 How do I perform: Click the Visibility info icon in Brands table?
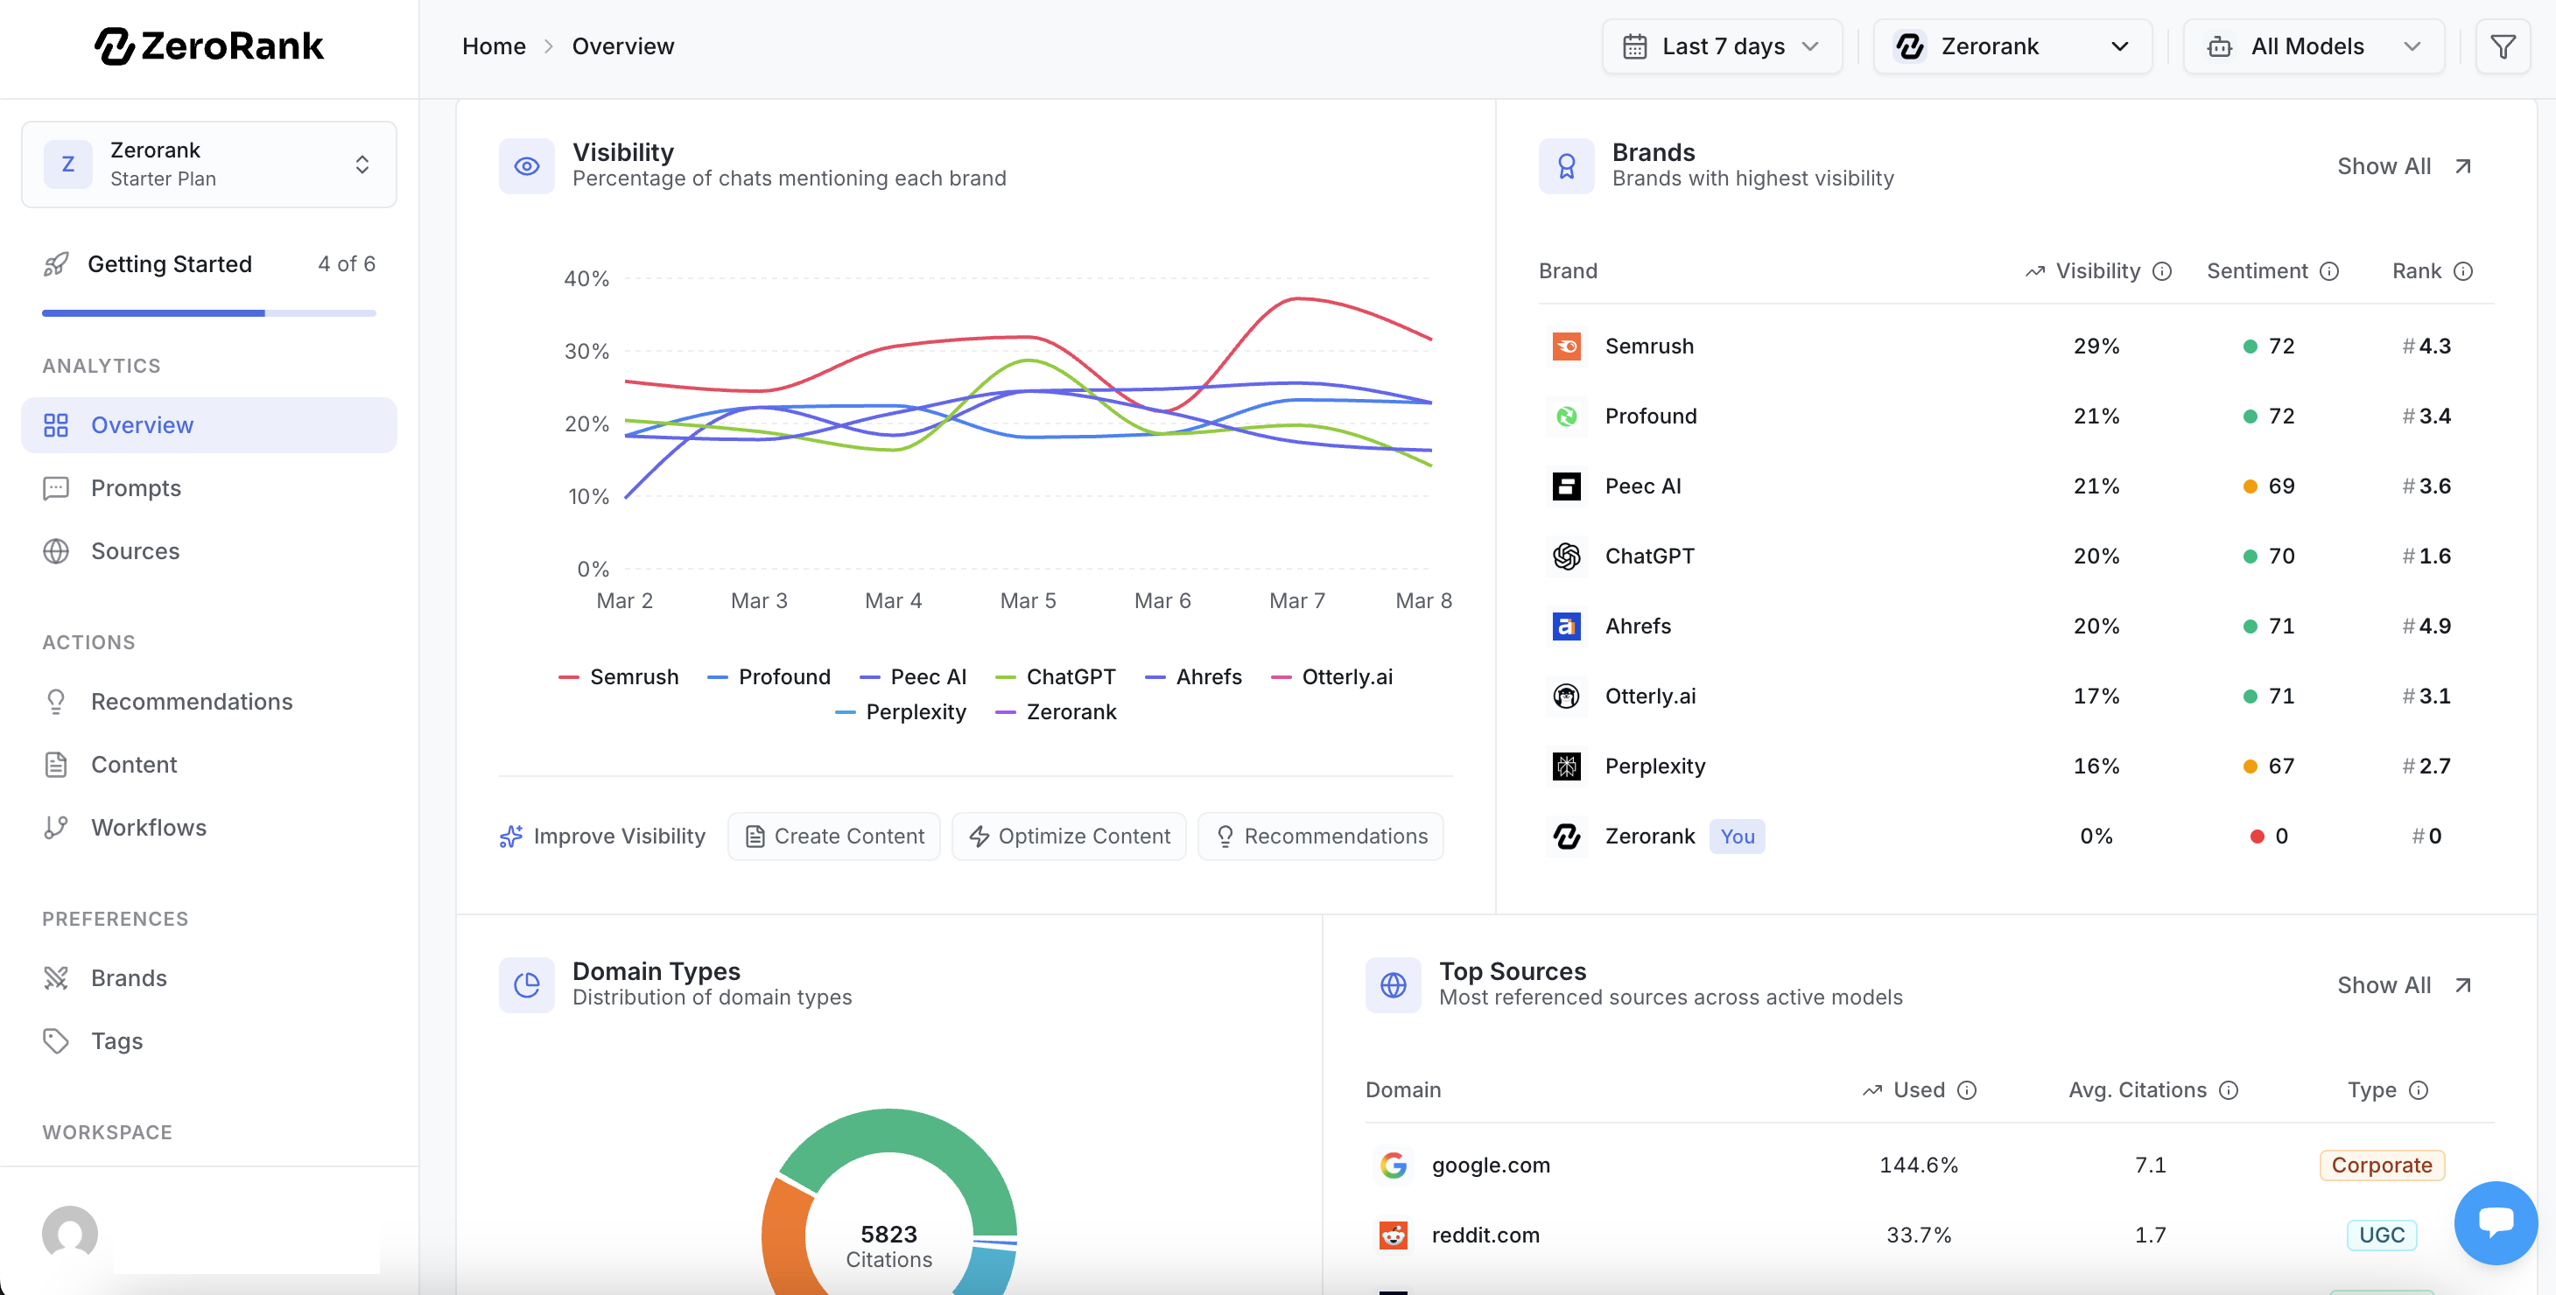coord(2163,272)
